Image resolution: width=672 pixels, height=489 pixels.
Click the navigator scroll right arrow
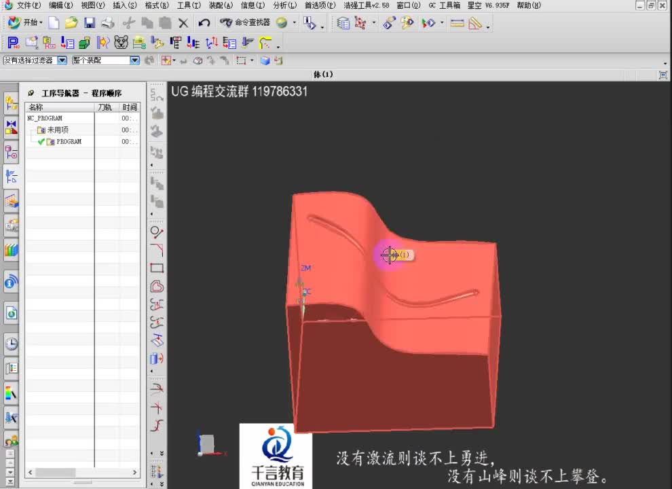pyautogui.click(x=134, y=472)
